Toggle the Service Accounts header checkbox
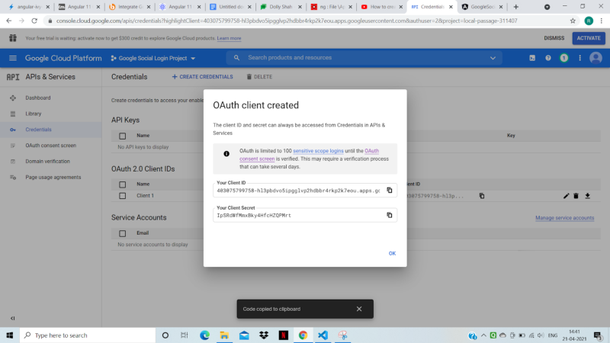 [122, 233]
